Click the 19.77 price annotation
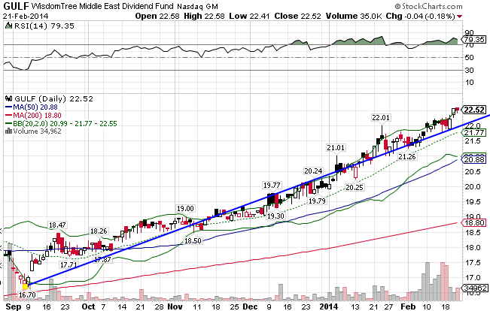Viewport: 490px width, 311px height. [x=272, y=186]
